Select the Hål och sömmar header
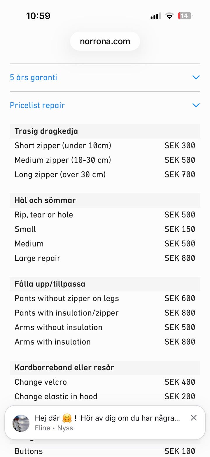The width and height of the screenshot is (210, 457). point(45,200)
